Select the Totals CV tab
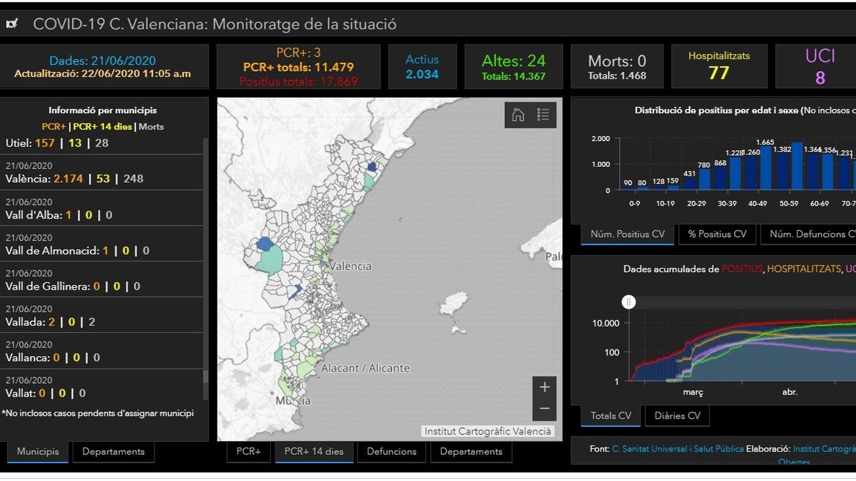The height and width of the screenshot is (481, 856). [610, 416]
